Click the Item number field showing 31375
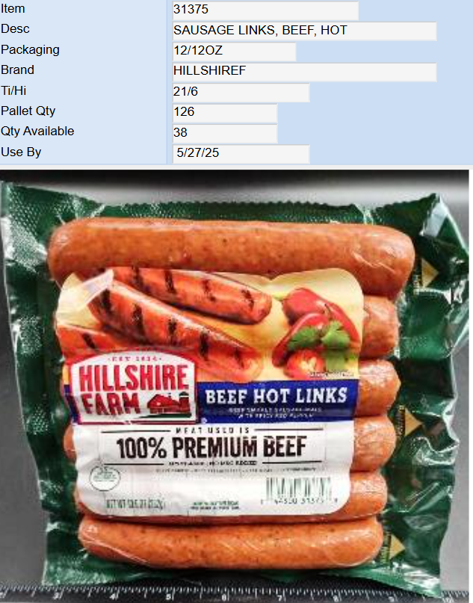Screen dimensions: 473x603 tap(265, 10)
